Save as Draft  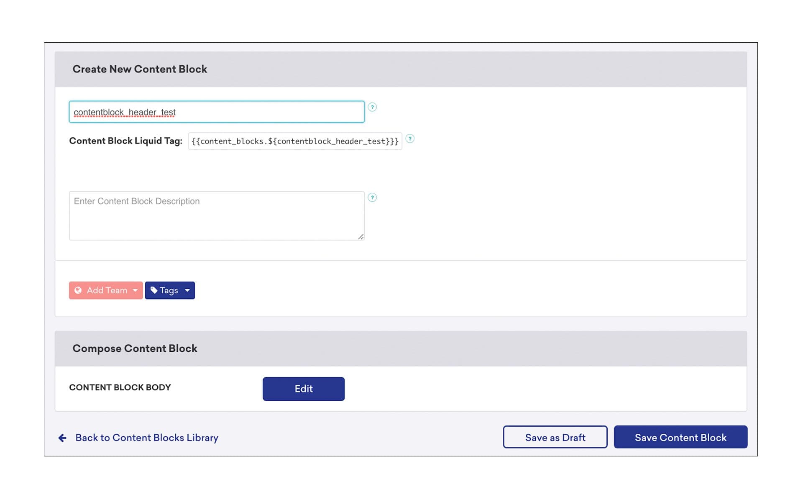555,437
